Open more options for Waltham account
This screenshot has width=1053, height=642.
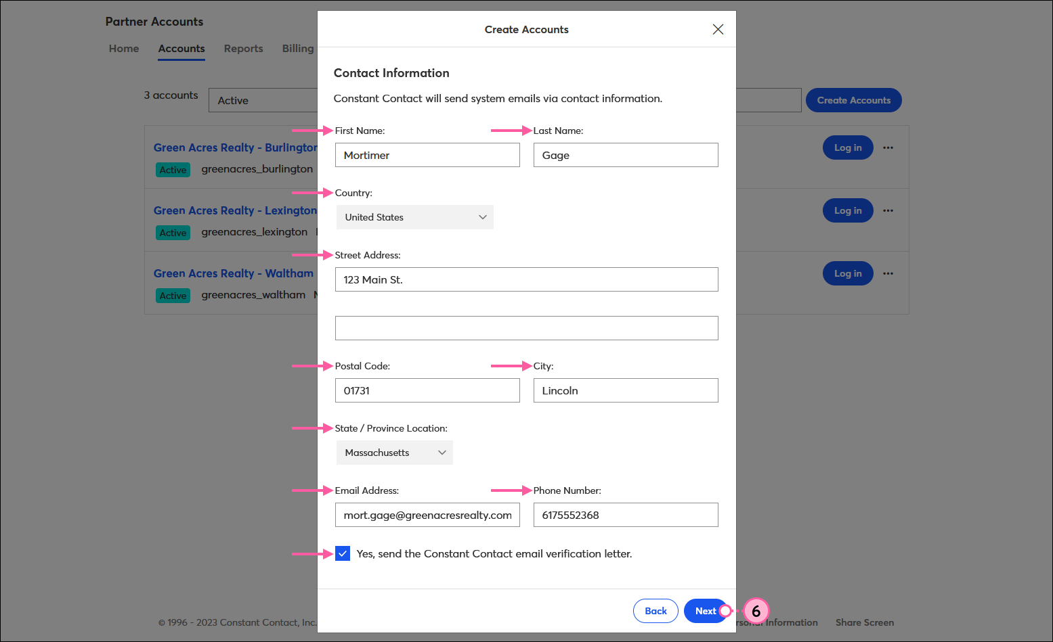pyautogui.click(x=888, y=273)
